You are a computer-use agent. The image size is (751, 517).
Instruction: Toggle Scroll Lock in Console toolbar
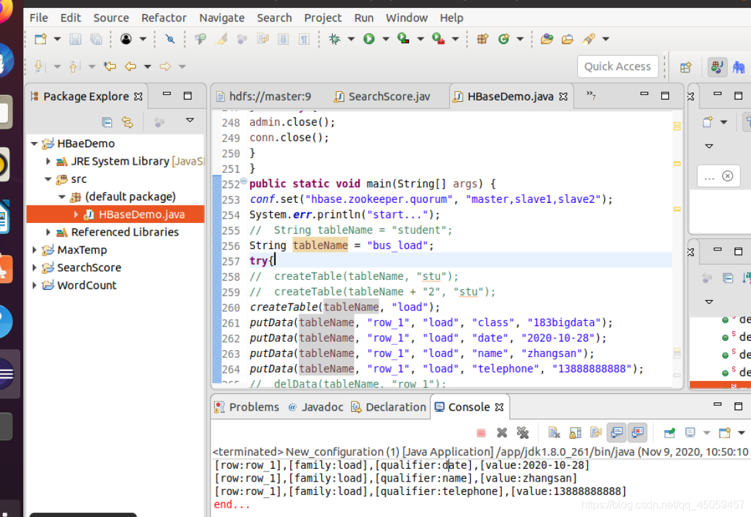pos(575,433)
